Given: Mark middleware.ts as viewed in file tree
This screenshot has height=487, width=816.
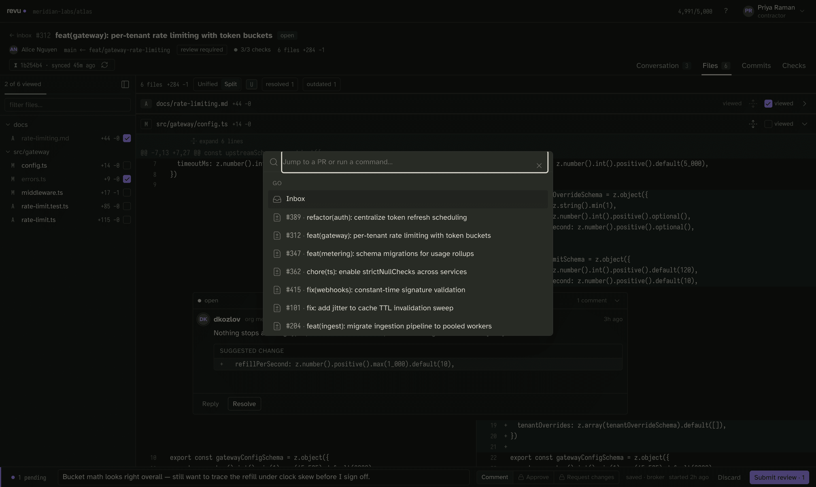Looking at the screenshot, I should (x=127, y=193).
